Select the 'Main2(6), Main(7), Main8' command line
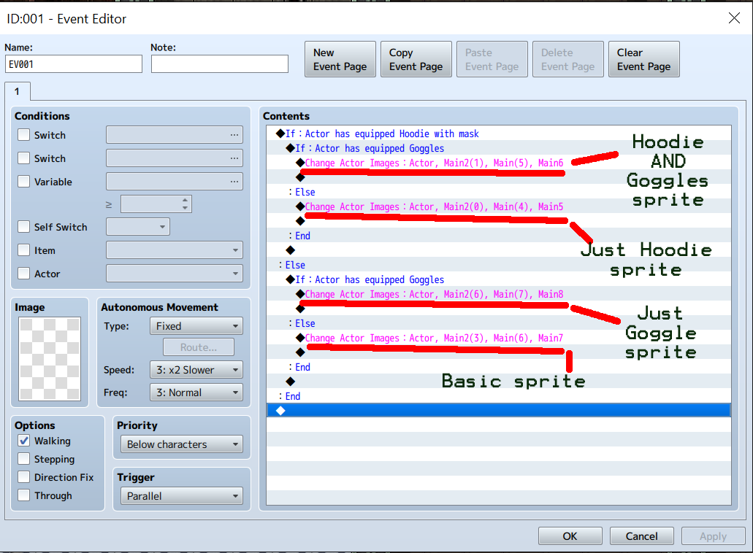This screenshot has height=553, width=753. click(x=499, y=294)
